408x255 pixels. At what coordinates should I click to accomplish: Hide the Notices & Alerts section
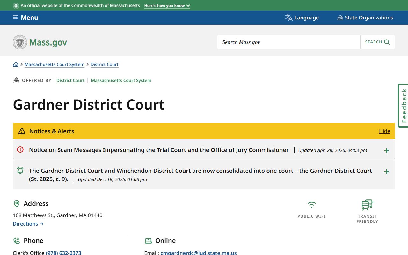tap(384, 131)
